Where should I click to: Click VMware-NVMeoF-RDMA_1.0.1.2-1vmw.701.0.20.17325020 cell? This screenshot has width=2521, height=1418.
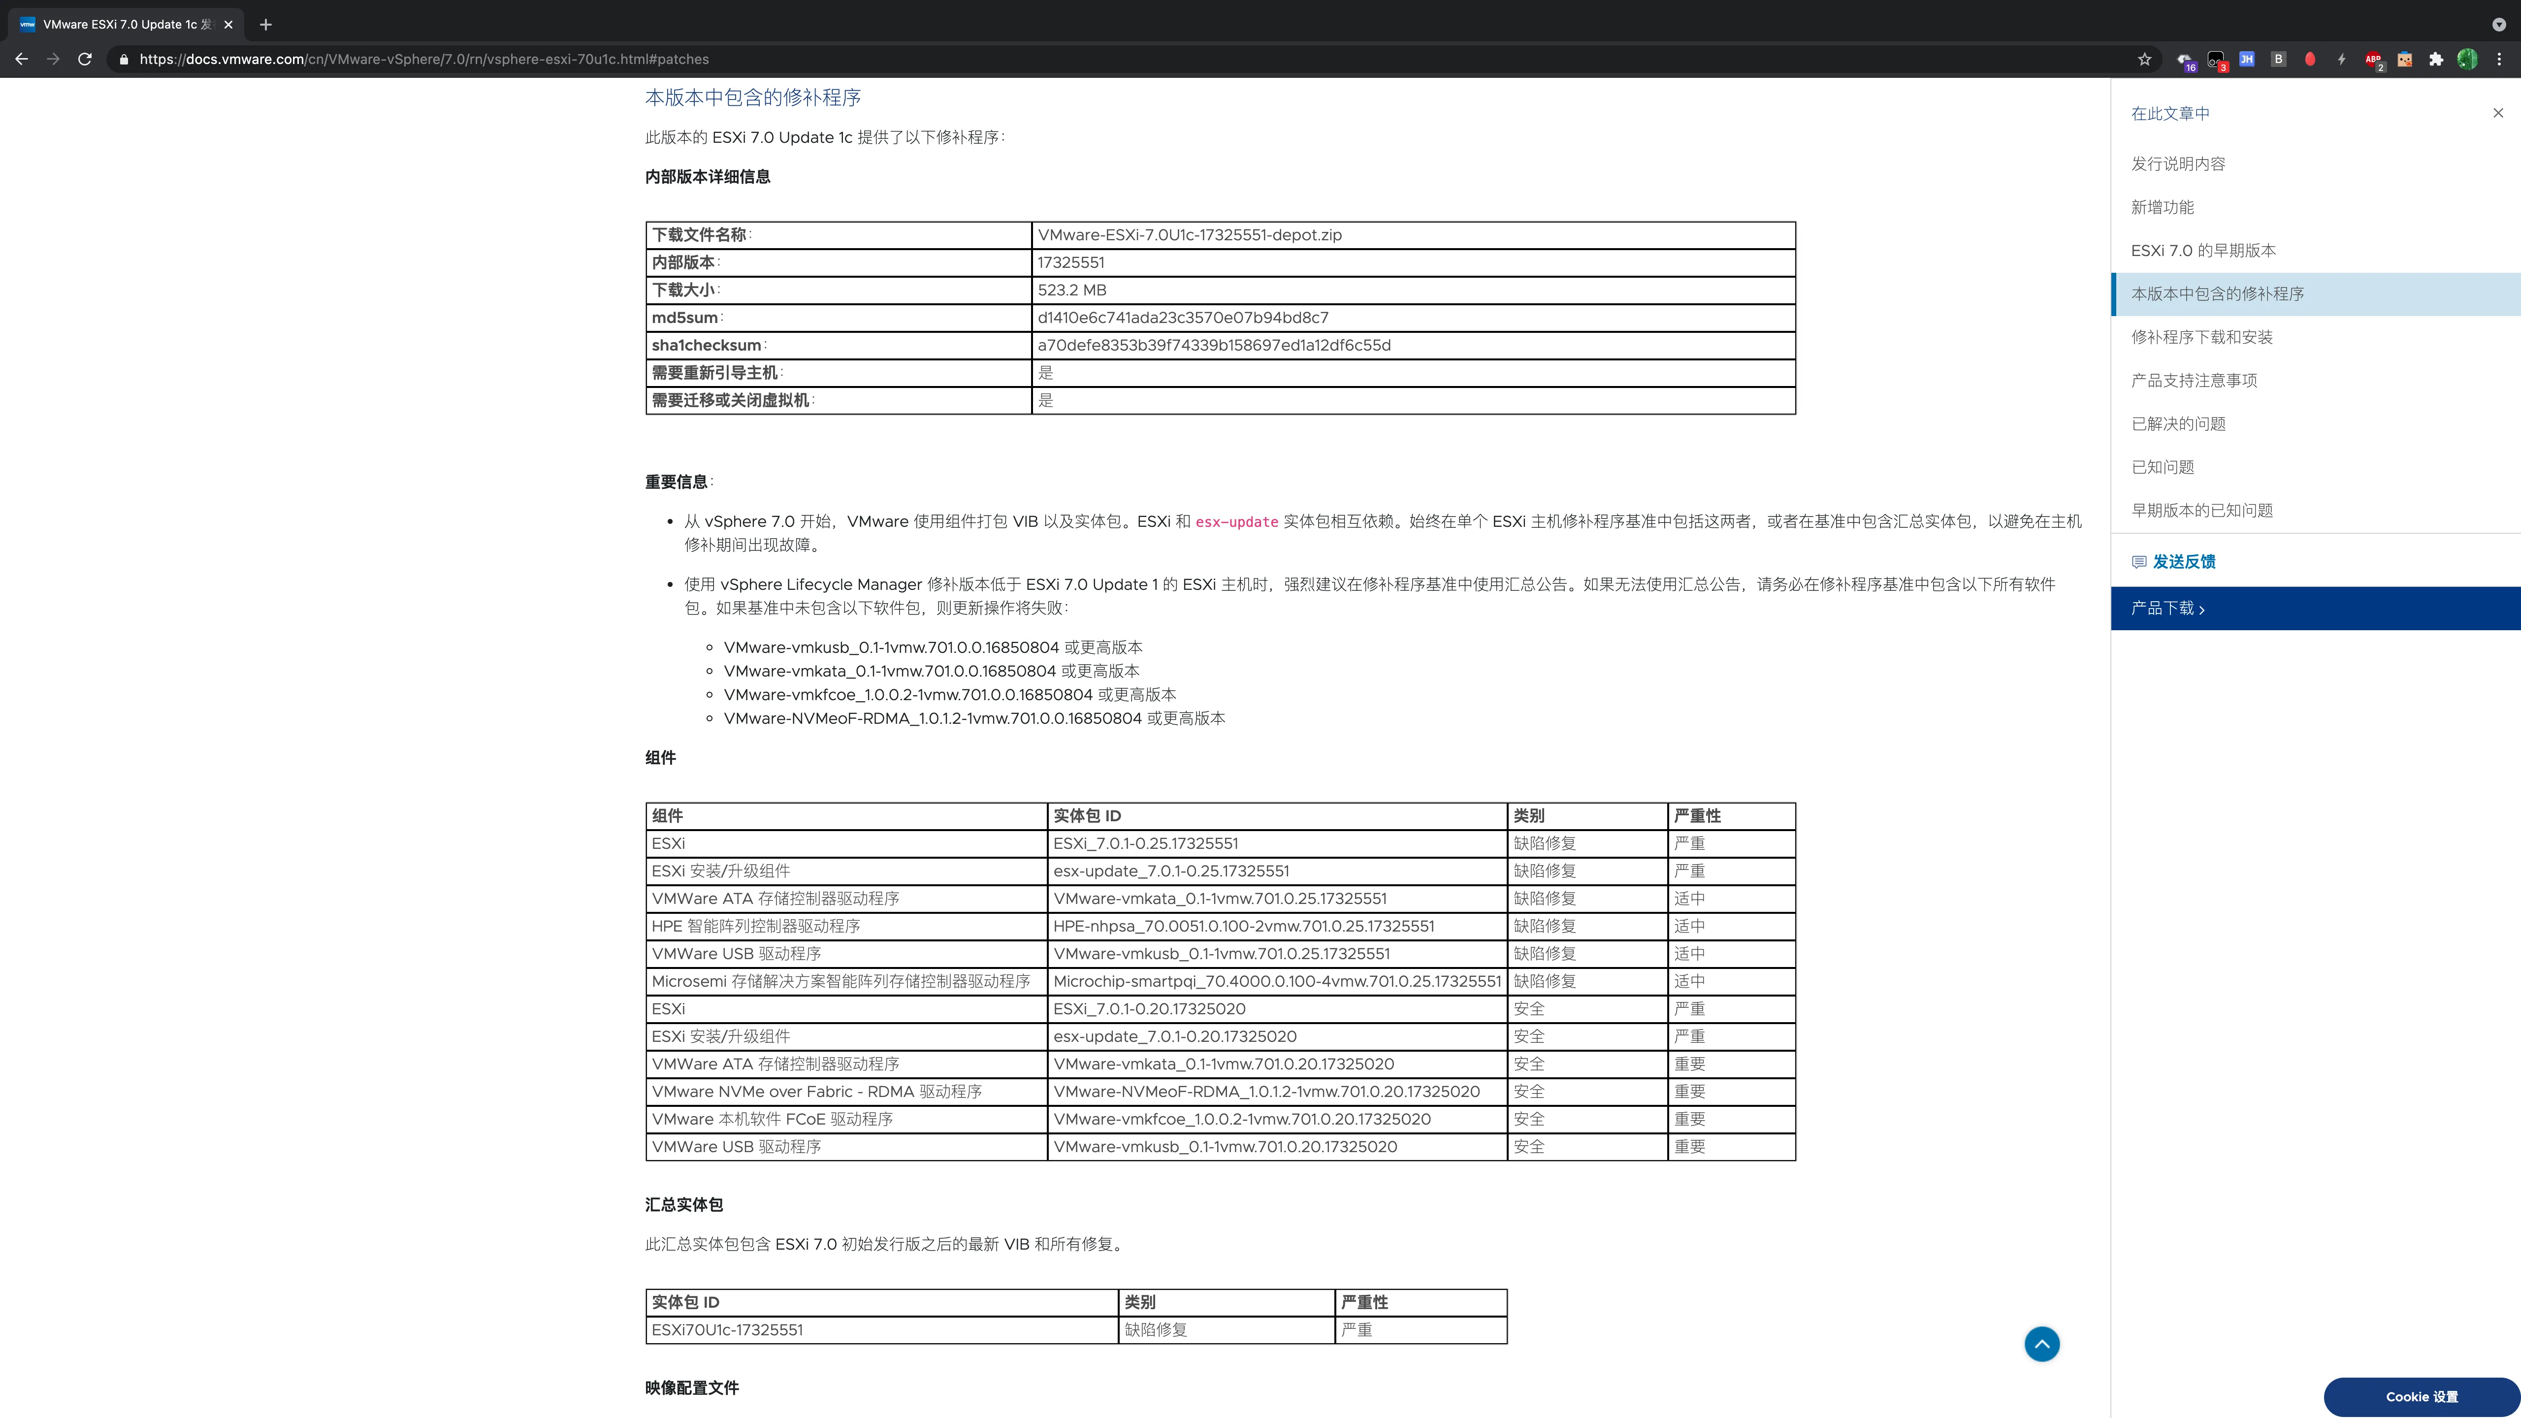(1276, 1091)
